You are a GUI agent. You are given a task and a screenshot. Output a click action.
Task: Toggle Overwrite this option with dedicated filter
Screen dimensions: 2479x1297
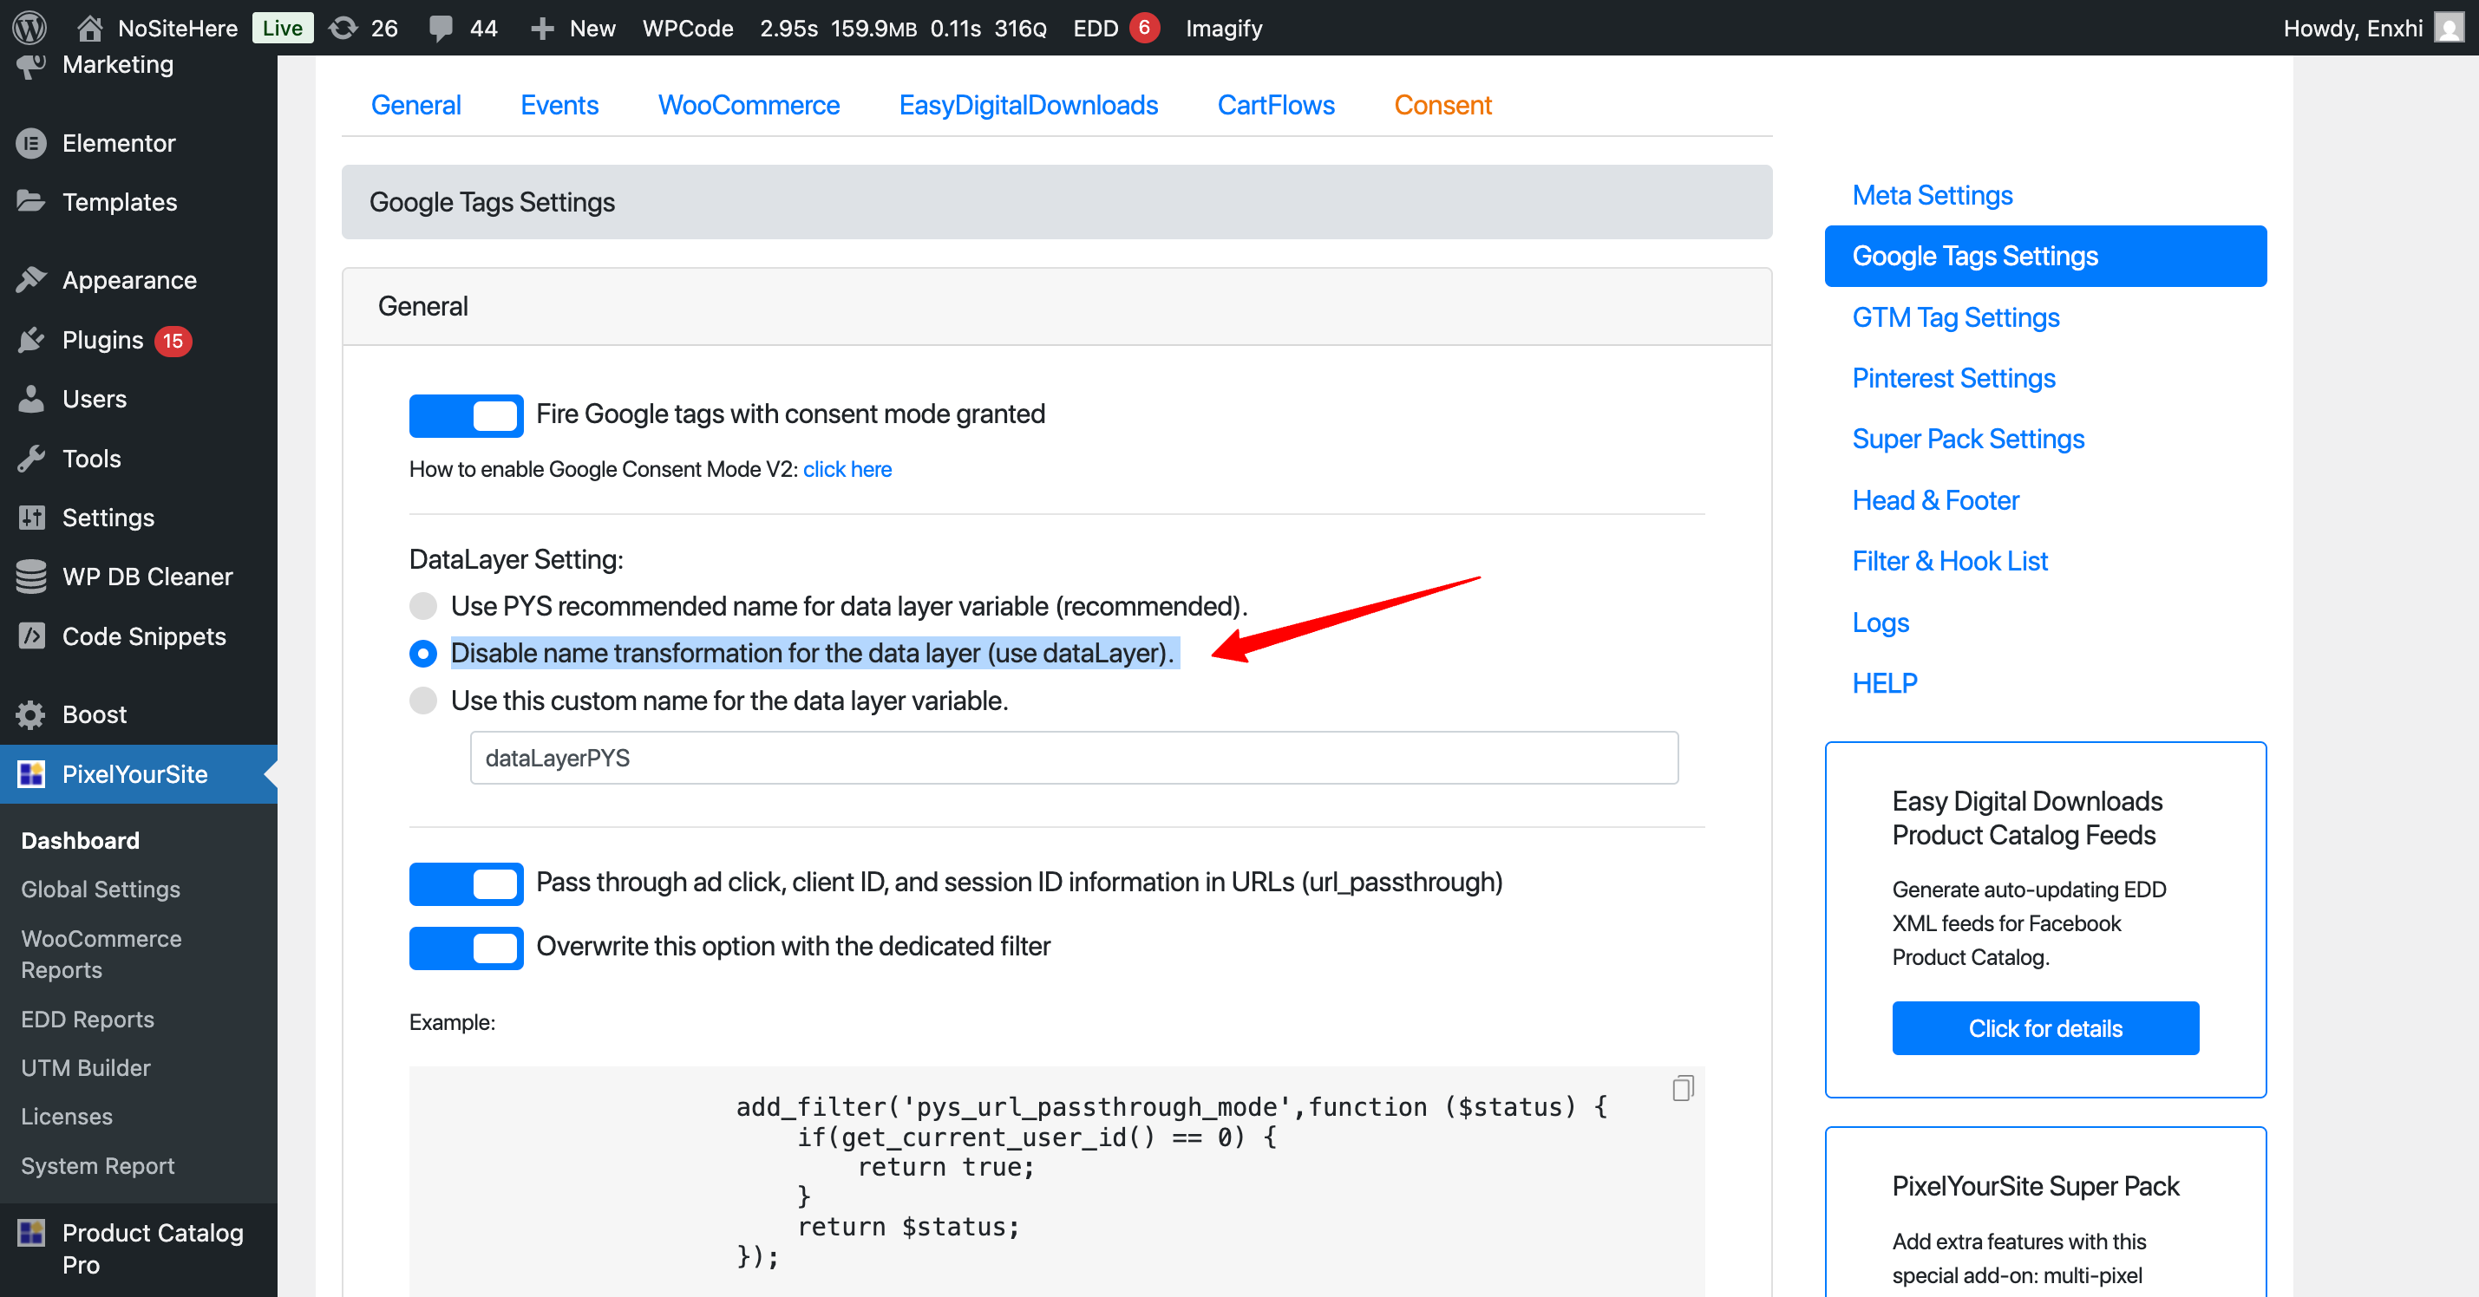[x=466, y=948]
